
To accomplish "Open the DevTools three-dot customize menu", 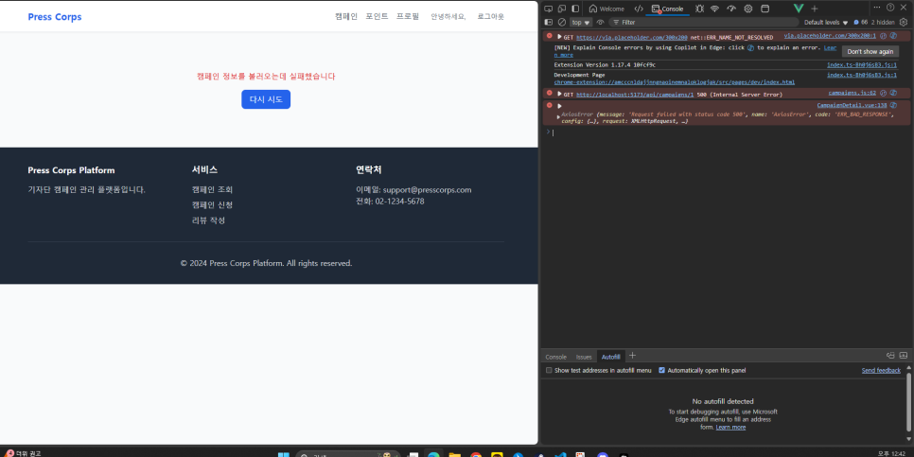I will point(877,7).
